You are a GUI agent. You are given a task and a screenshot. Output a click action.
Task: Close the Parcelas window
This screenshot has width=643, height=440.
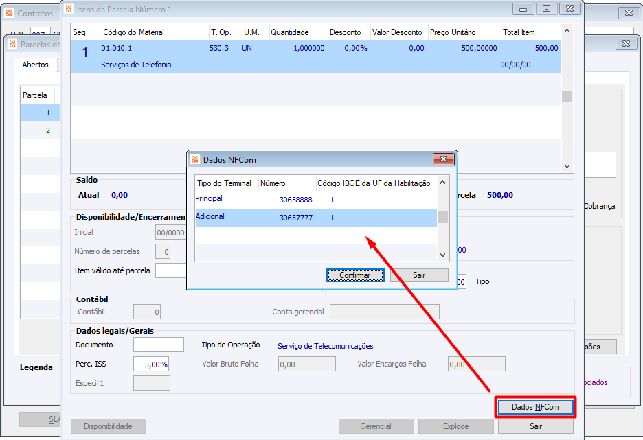pyautogui.click(x=627, y=44)
